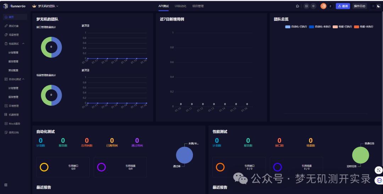Collapse the 性能测试 sidebar group chevron
This screenshot has height=194, width=383.
[x=23, y=43]
